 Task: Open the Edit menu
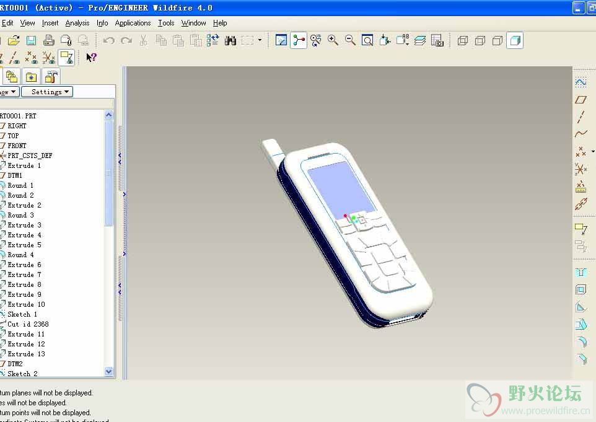(7, 23)
